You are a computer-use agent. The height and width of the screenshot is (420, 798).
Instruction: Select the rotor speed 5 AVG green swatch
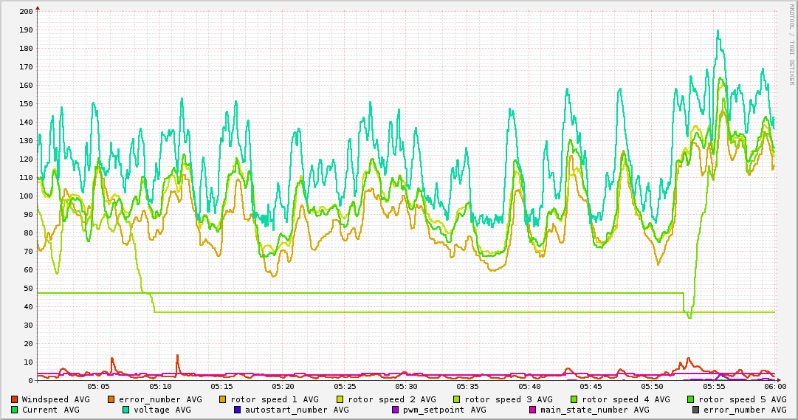click(x=691, y=399)
